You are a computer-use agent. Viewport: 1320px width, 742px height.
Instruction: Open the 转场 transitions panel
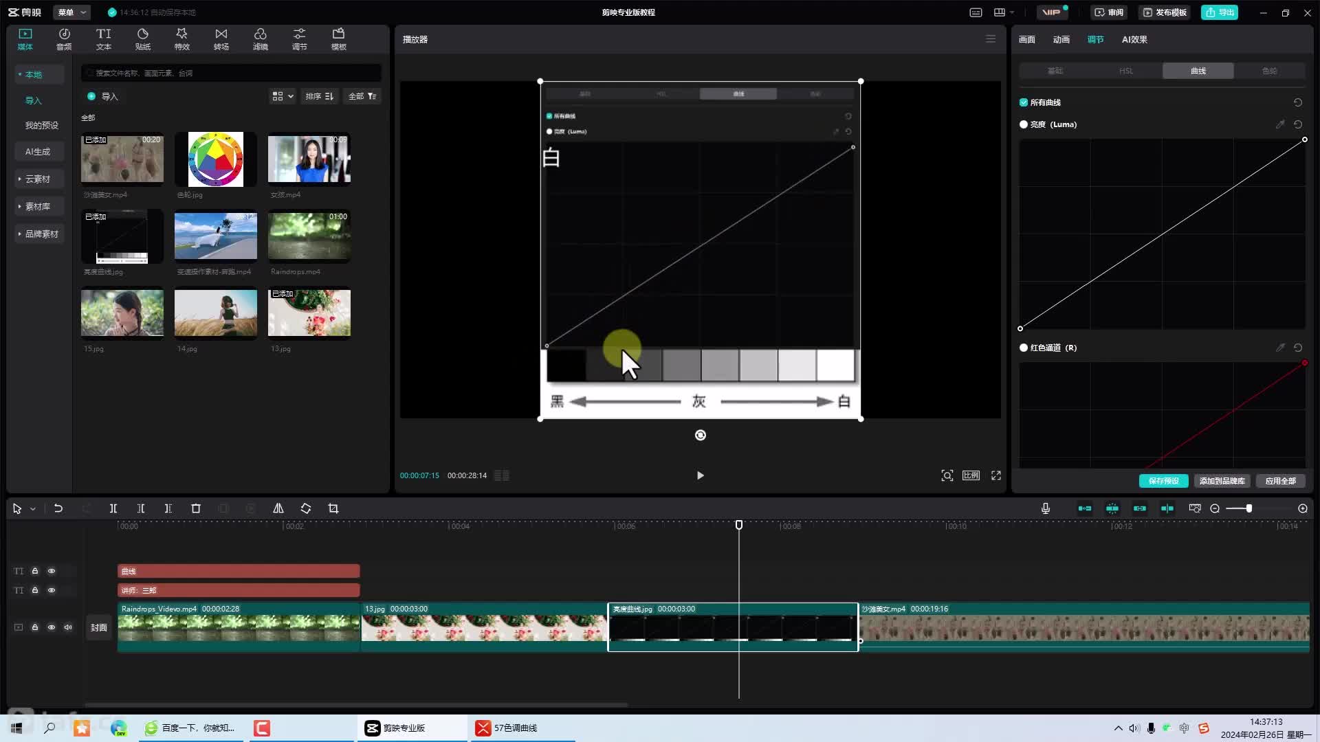point(221,39)
